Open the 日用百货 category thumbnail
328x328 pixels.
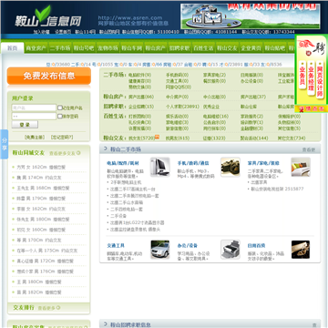301,250
